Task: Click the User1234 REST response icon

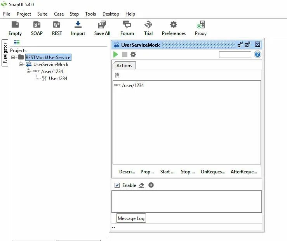Action: [x=44, y=78]
